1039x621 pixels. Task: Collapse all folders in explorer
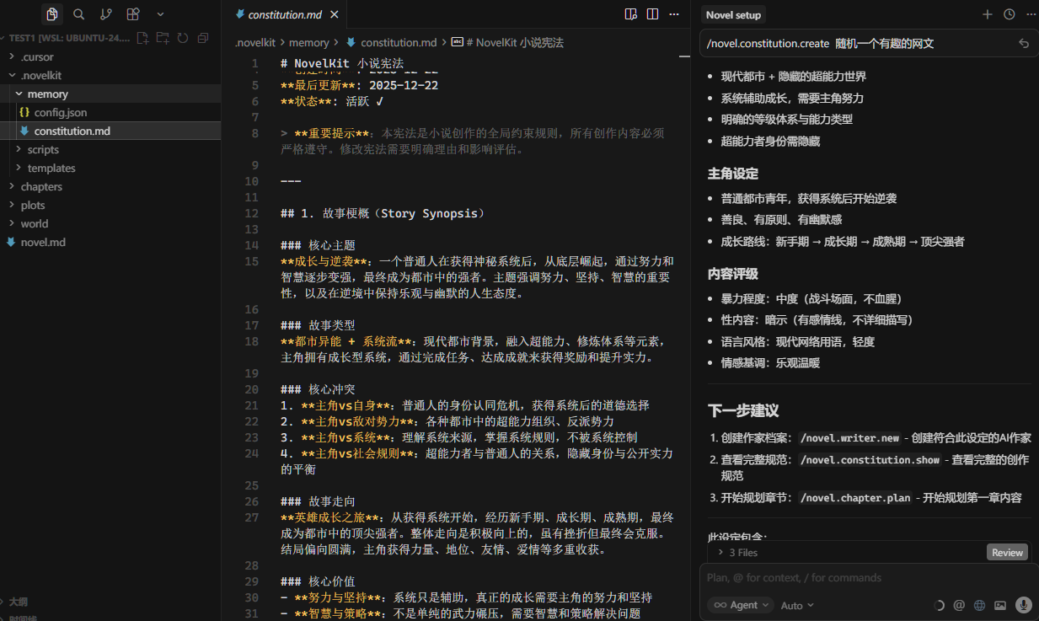[x=202, y=38]
